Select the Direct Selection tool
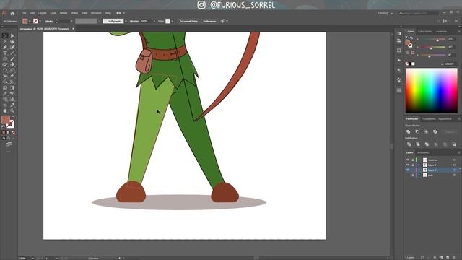 point(12,36)
